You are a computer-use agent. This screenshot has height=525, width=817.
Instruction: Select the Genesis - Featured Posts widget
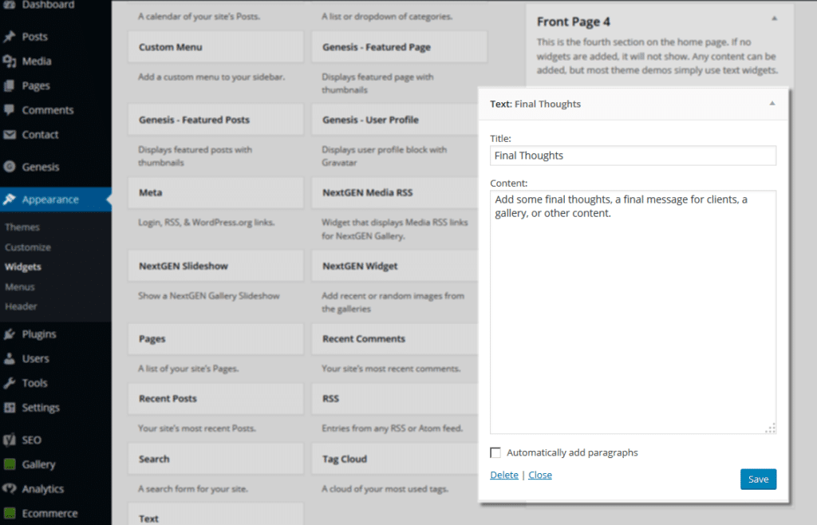click(215, 120)
